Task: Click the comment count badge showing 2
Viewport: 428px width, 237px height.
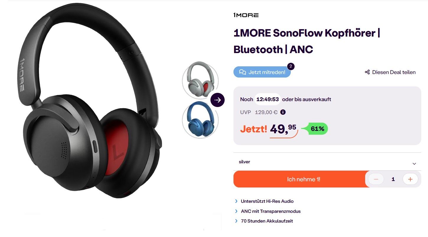Action: pos(291,66)
